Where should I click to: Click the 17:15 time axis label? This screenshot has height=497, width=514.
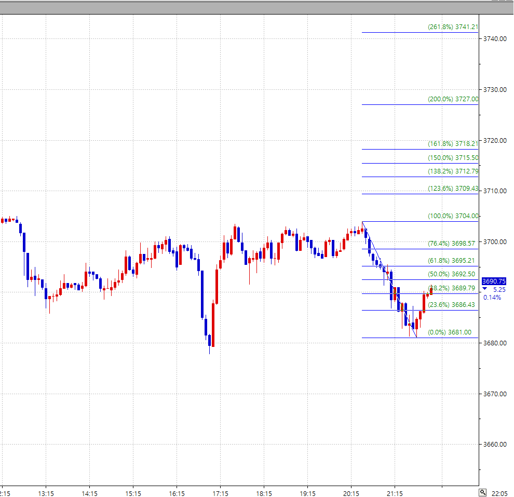point(220,493)
